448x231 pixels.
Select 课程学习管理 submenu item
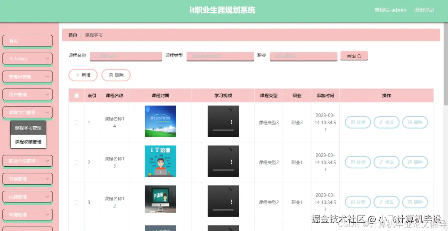tap(28, 128)
